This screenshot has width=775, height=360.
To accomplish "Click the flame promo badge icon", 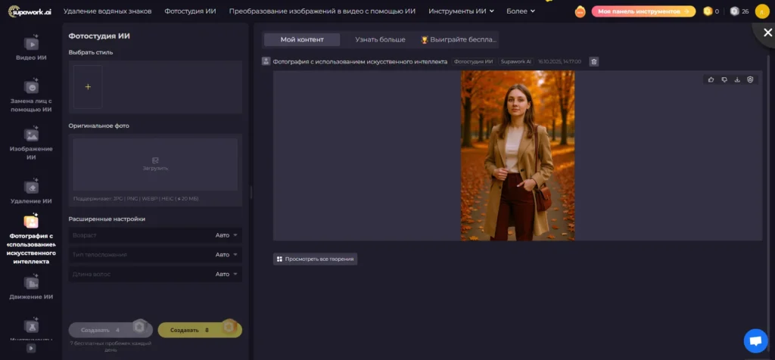I will pyautogui.click(x=580, y=11).
